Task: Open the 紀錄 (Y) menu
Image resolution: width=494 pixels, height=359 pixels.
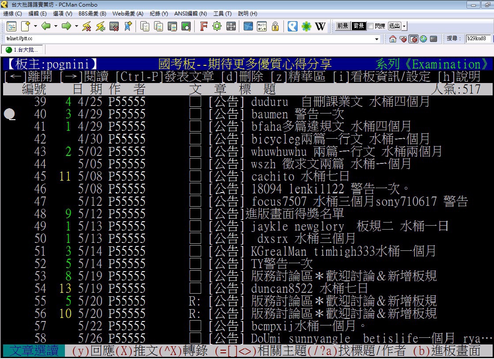Action: [159, 14]
